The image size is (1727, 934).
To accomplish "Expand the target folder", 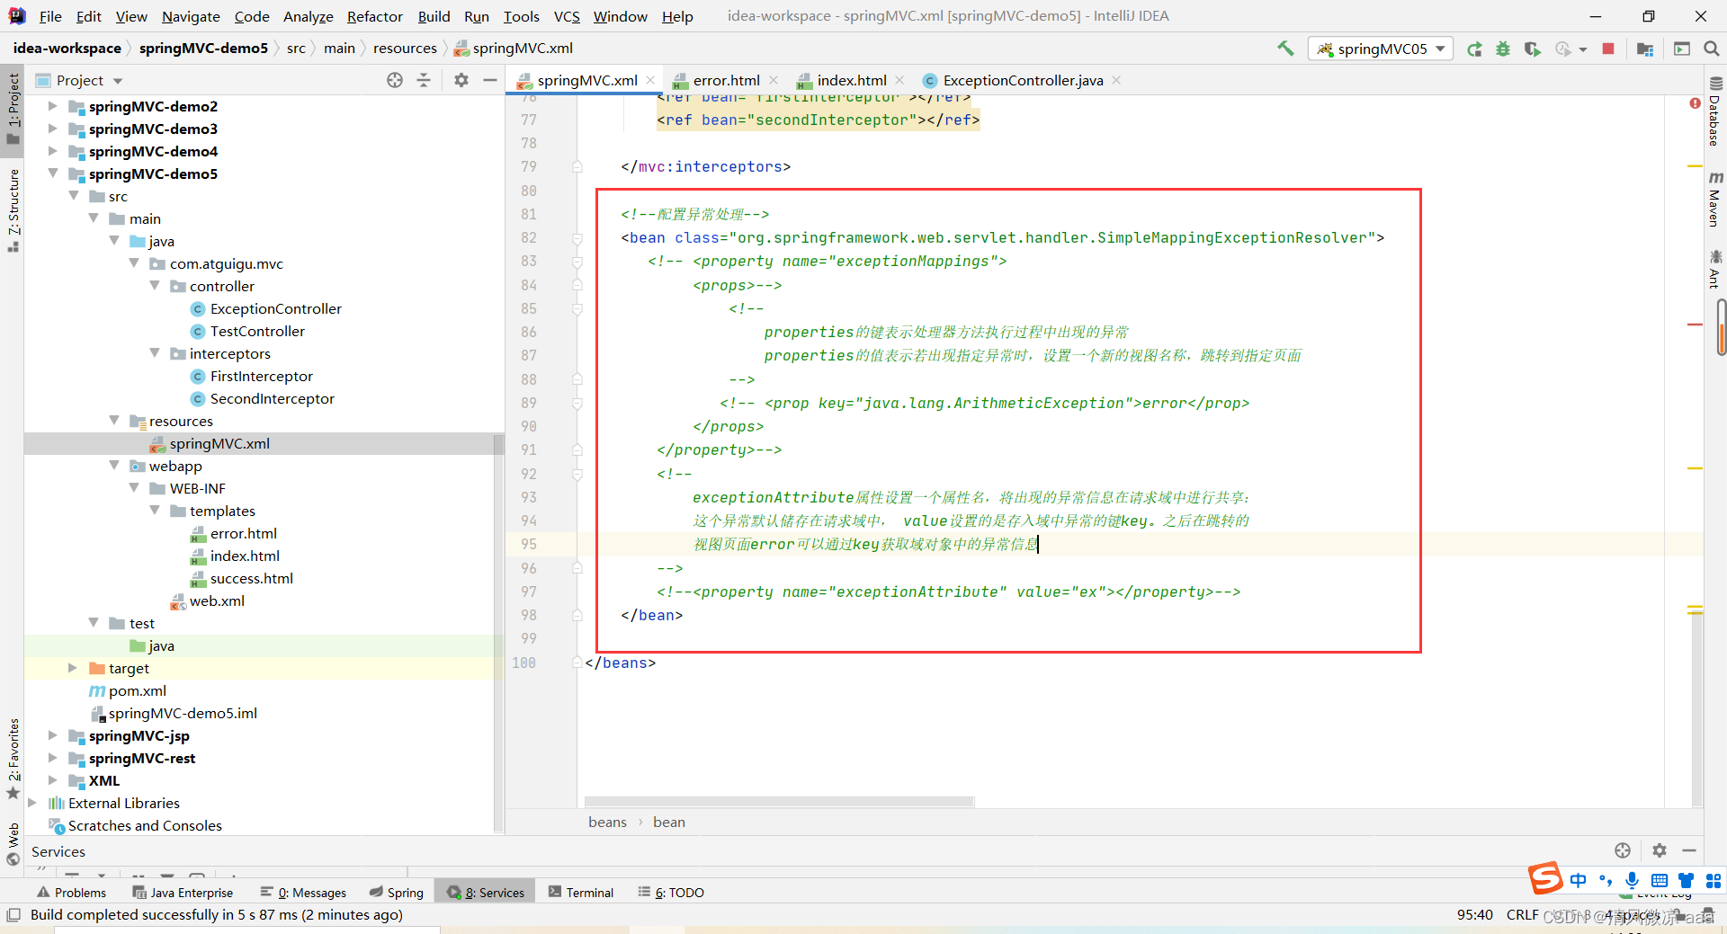I will point(73,668).
